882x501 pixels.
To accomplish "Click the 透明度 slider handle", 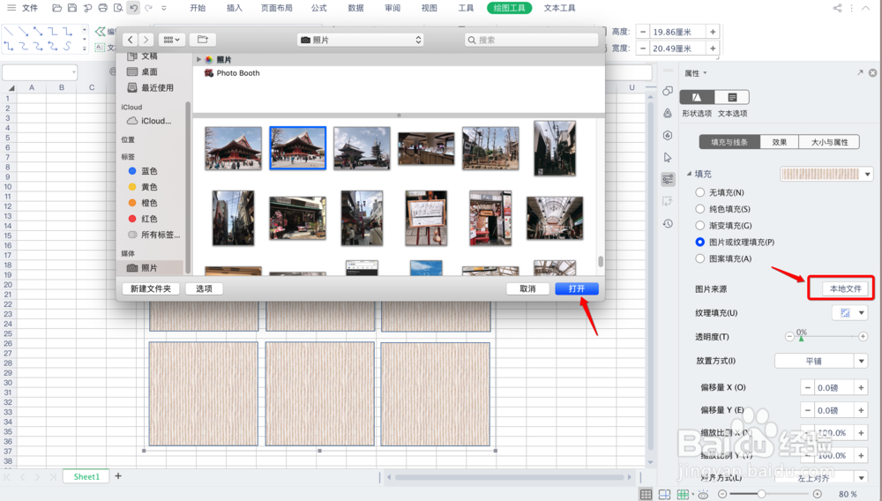I will [x=802, y=338].
